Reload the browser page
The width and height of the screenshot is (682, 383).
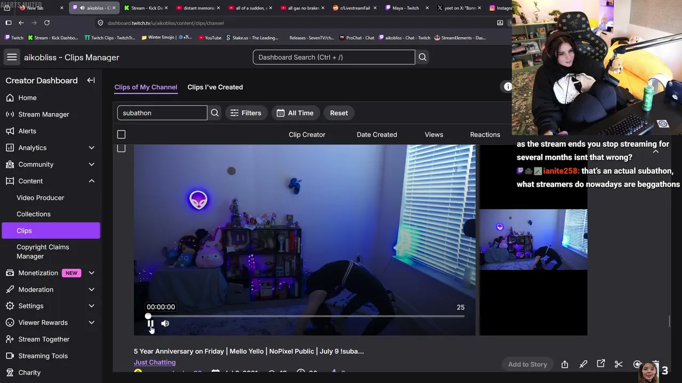click(x=47, y=23)
